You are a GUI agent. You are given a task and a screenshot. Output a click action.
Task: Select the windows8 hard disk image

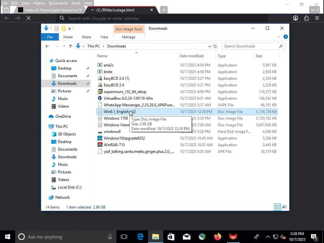coord(112,131)
